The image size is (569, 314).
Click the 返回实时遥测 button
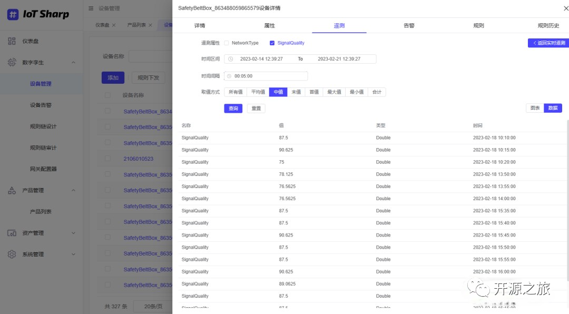(x=547, y=43)
